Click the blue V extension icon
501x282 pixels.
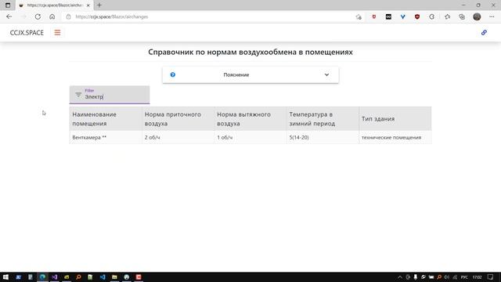(x=403, y=16)
